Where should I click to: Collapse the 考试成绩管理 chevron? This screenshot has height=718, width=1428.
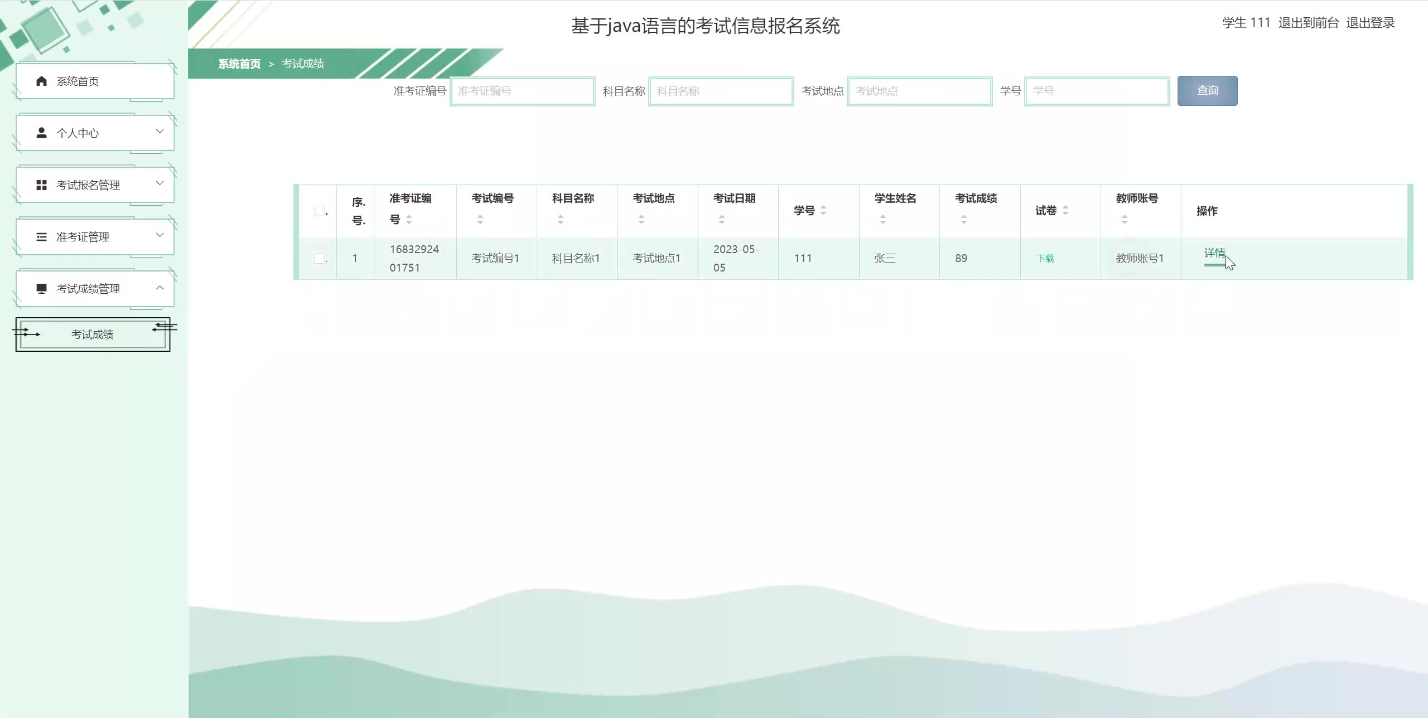pos(160,288)
